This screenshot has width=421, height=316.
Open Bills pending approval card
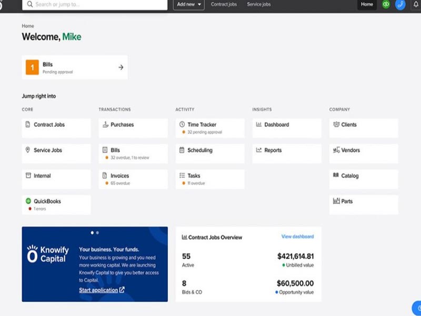(x=75, y=67)
